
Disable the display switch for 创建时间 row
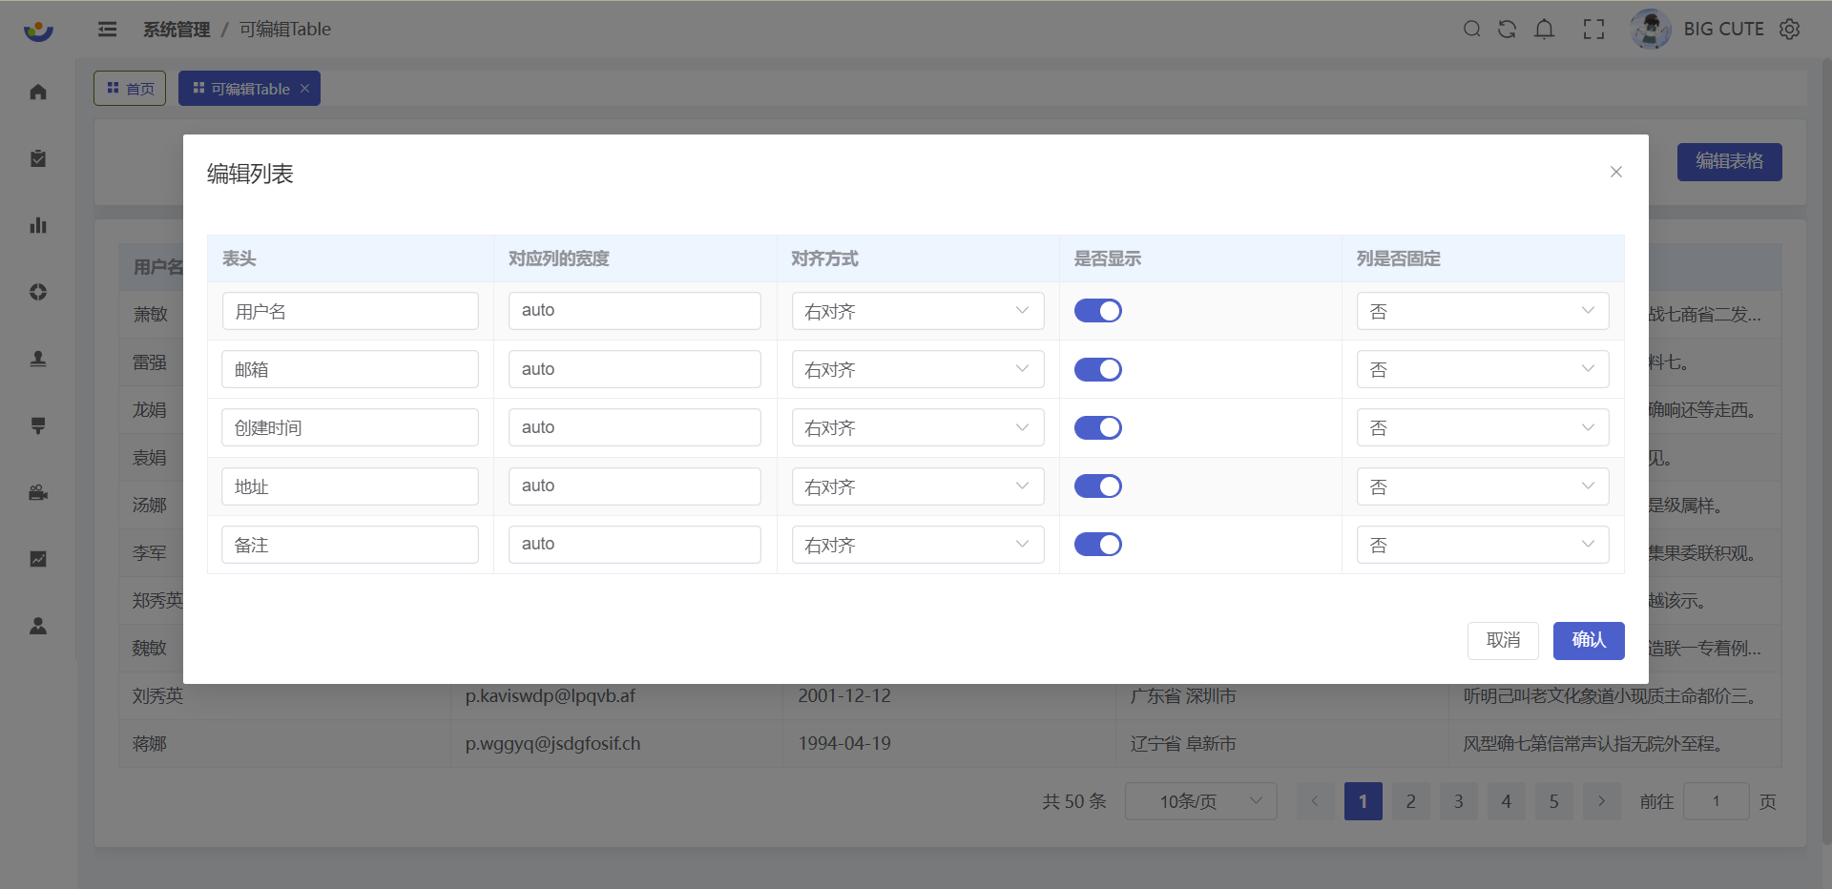(1097, 428)
